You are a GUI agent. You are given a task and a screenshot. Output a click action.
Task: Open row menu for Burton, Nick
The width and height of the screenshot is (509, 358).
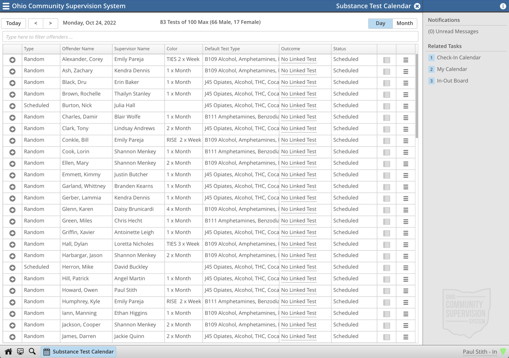(x=406, y=106)
